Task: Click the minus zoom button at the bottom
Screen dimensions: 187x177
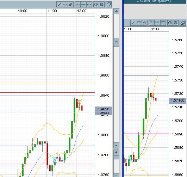Action: point(117,175)
